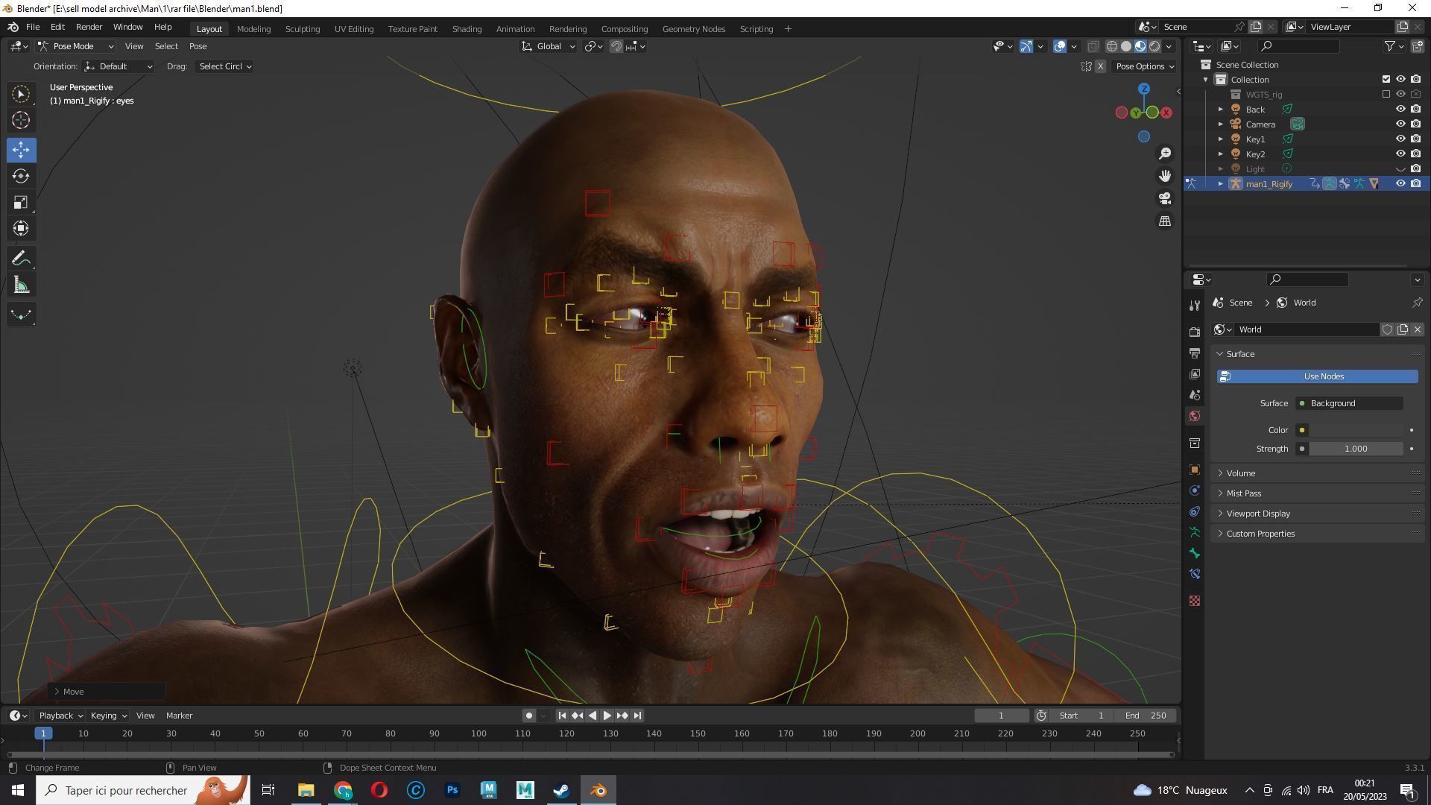The width and height of the screenshot is (1431, 805).
Task: Open the Pose Mode dropdown
Action: click(75, 46)
